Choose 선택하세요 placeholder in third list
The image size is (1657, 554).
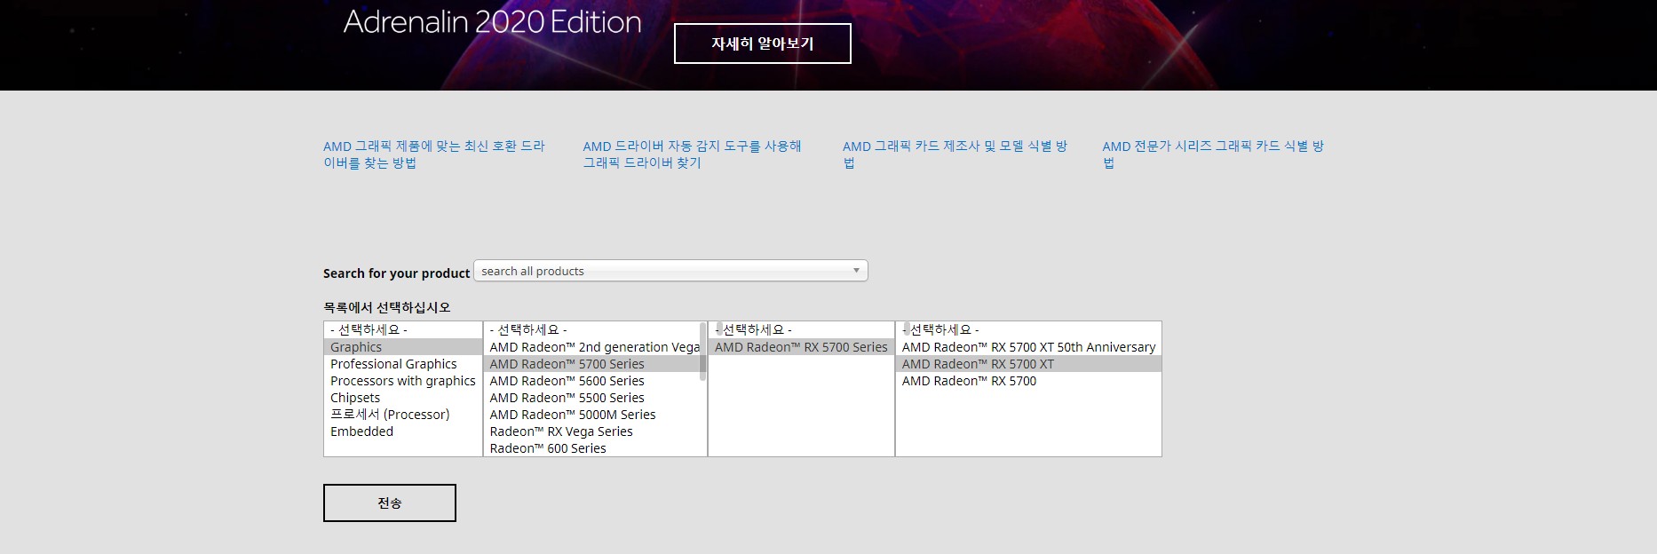[x=801, y=330]
